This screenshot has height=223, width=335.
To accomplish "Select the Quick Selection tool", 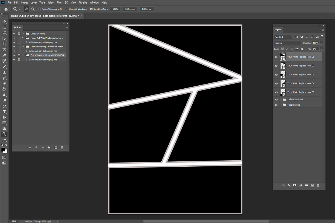I will (x=4, y=38).
